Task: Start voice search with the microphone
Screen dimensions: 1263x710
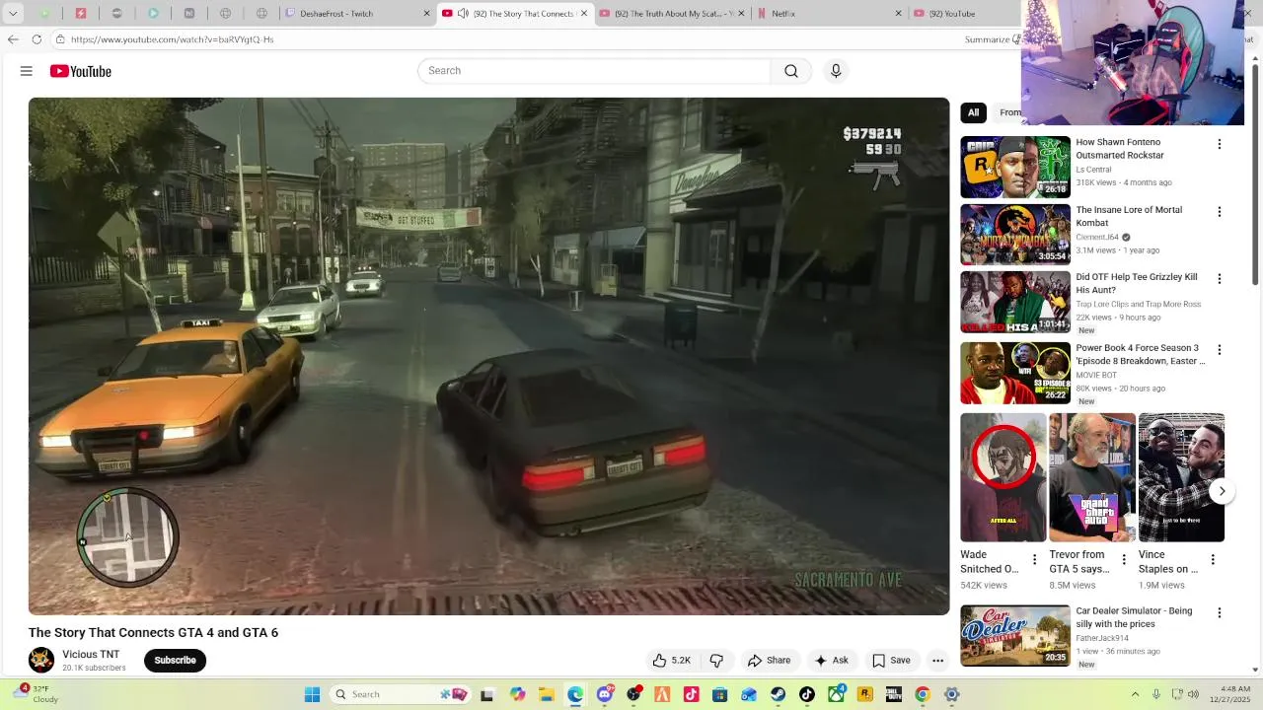Action: pyautogui.click(x=836, y=71)
